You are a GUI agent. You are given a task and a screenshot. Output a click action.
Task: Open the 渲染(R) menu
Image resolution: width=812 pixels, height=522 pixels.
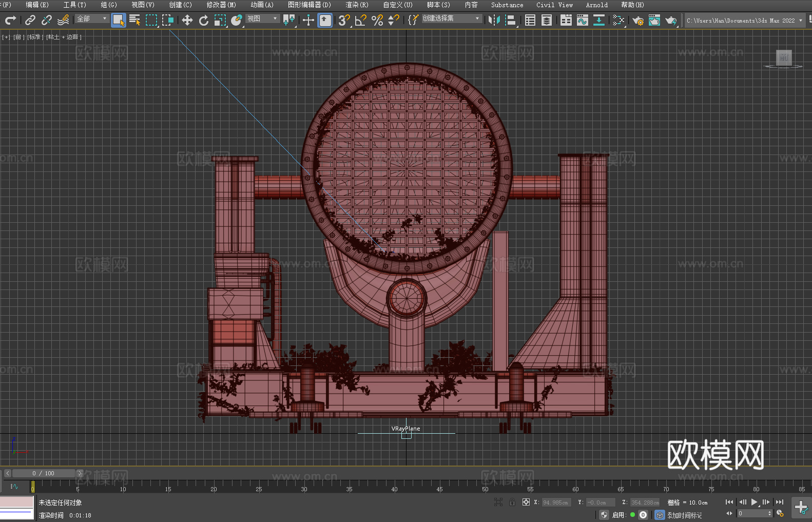coord(357,5)
